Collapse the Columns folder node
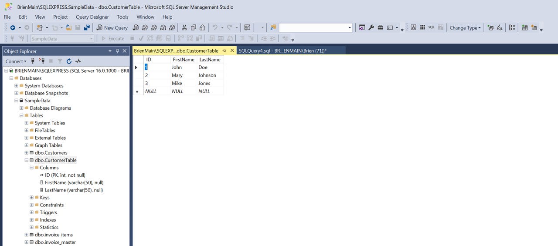Viewport: 558px width, 246px height. pyautogui.click(x=32, y=168)
